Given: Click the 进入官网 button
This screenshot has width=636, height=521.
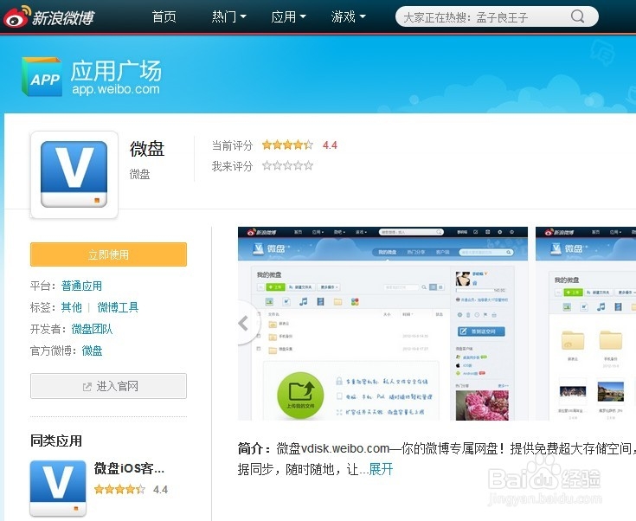Looking at the screenshot, I should (x=108, y=386).
